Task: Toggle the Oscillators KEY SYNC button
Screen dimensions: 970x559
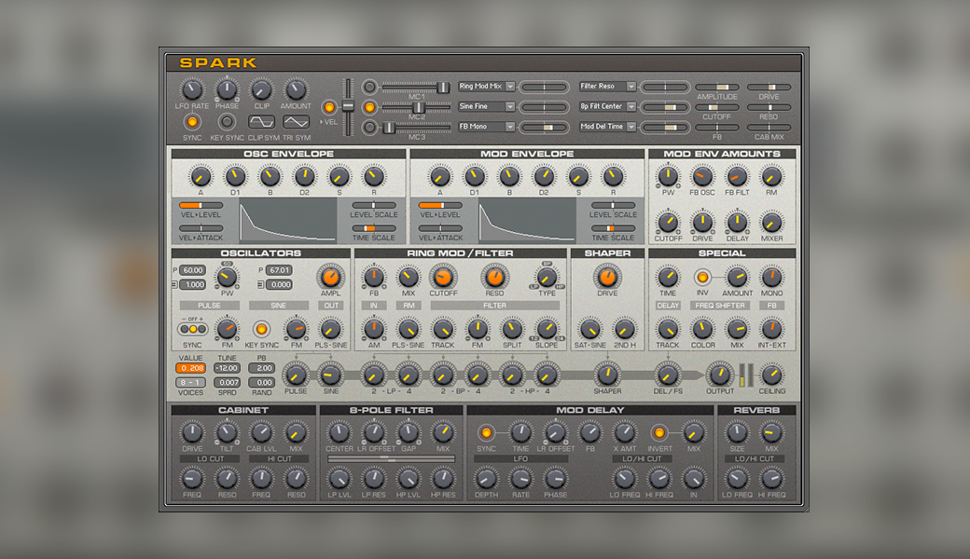Action: (x=261, y=329)
